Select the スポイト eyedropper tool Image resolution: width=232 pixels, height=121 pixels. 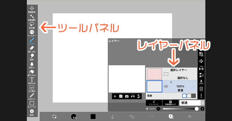click(32, 97)
